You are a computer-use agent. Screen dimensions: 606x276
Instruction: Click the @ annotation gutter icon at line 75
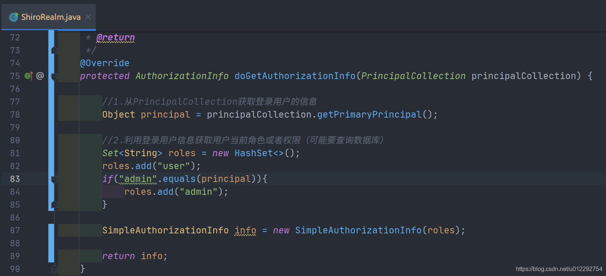[x=40, y=76]
